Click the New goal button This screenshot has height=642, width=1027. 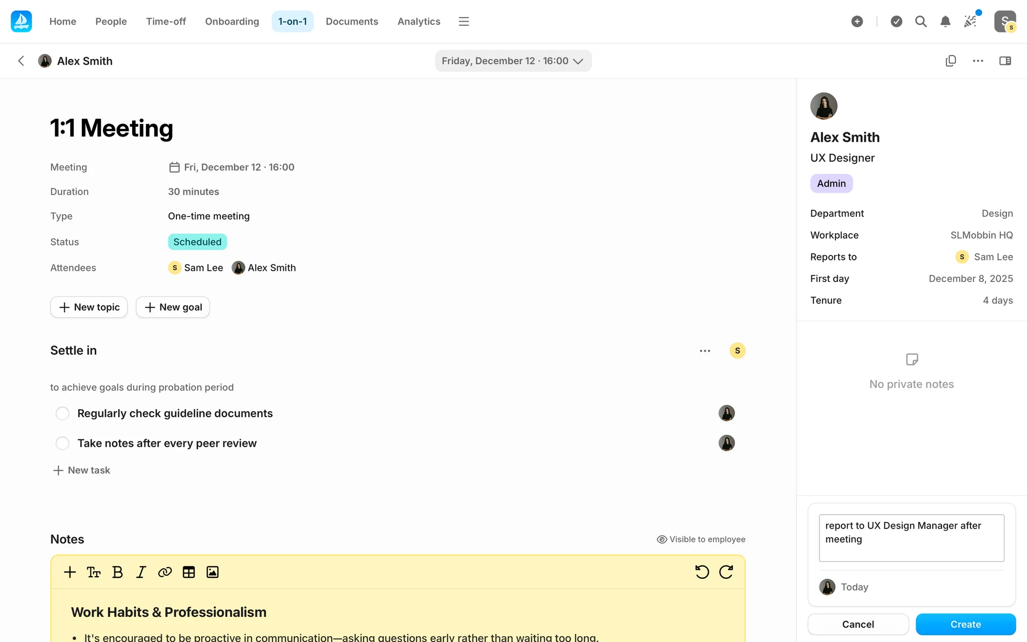[173, 307]
